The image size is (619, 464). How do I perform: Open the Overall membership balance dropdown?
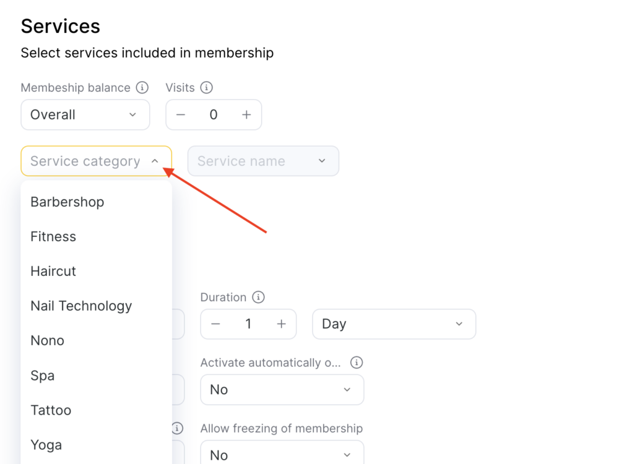point(85,115)
